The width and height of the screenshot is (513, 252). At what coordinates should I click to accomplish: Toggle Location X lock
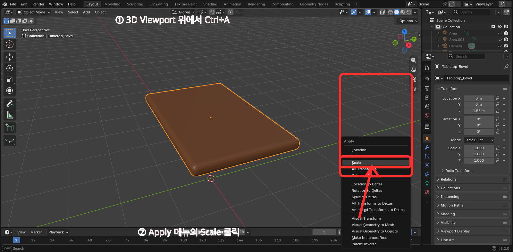coord(498,98)
